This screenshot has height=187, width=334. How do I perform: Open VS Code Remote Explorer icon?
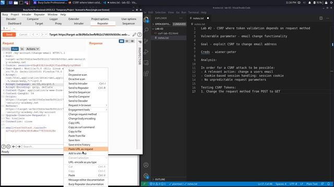[x=146, y=63]
